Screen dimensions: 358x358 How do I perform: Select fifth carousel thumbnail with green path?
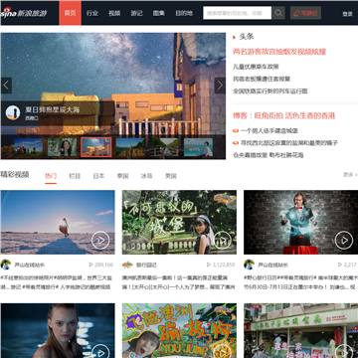pos(164,147)
